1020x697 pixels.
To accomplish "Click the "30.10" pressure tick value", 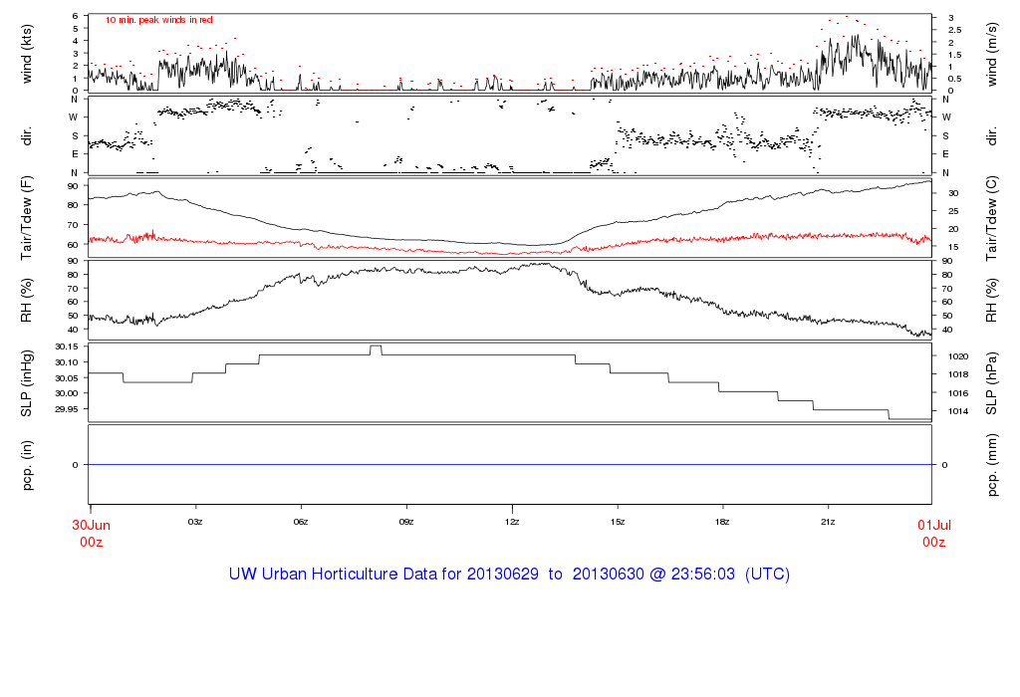I will pyautogui.click(x=67, y=362).
